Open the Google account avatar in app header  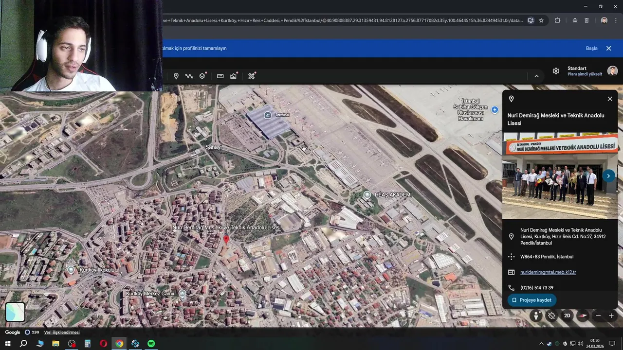tap(613, 71)
